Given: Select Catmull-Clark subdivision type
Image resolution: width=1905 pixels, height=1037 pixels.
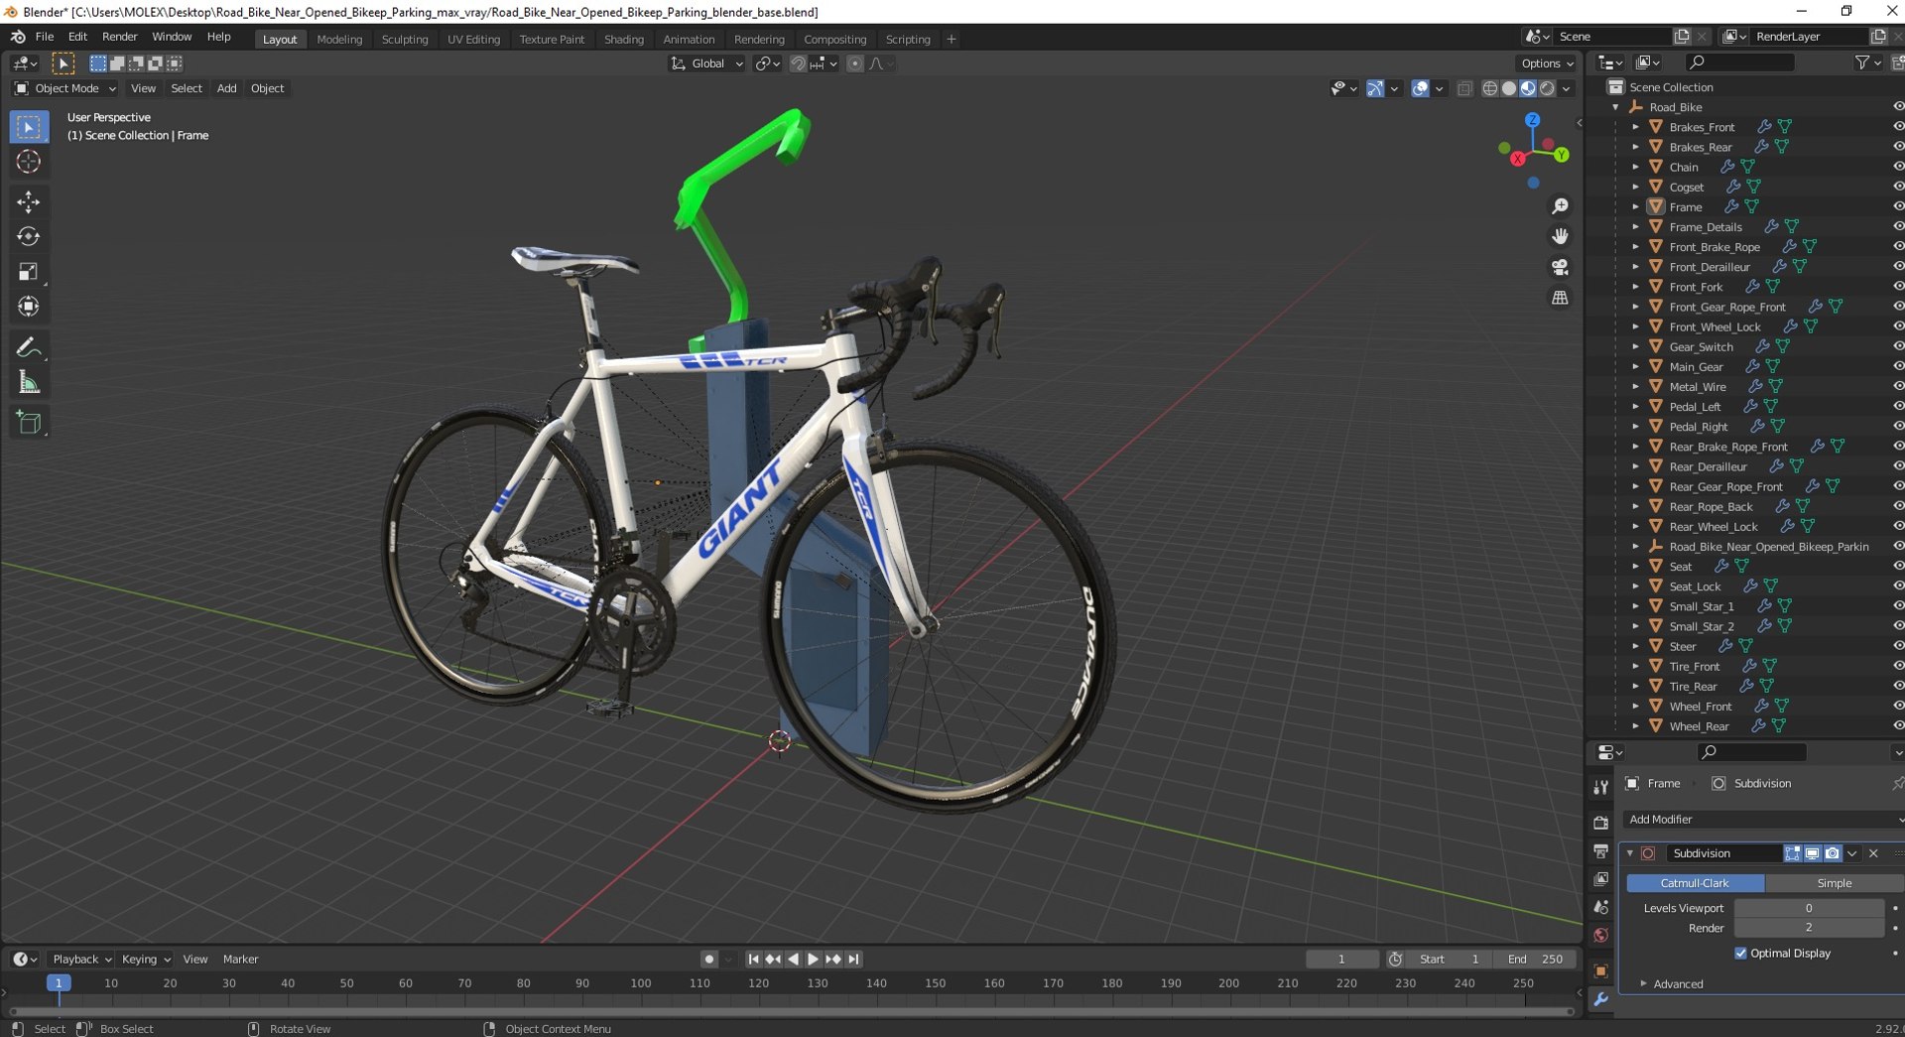Looking at the screenshot, I should [x=1695, y=883].
